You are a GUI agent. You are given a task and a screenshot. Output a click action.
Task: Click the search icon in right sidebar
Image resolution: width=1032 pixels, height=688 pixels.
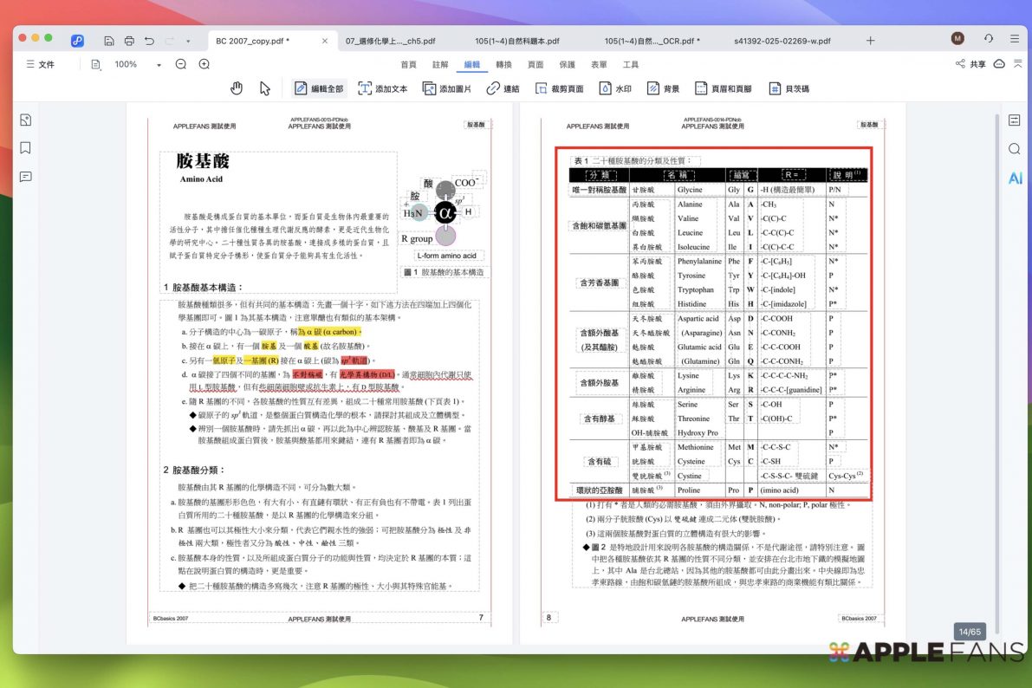pyautogui.click(x=1015, y=149)
